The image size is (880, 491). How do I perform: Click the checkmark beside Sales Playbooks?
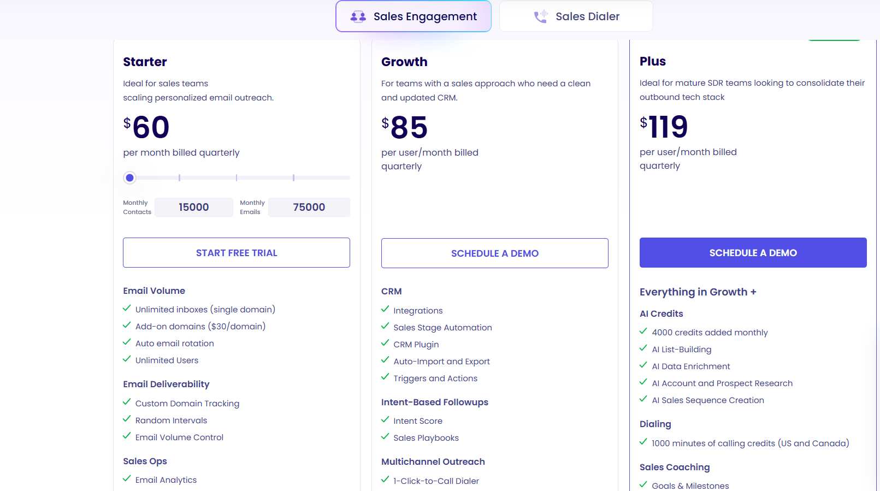point(385,436)
